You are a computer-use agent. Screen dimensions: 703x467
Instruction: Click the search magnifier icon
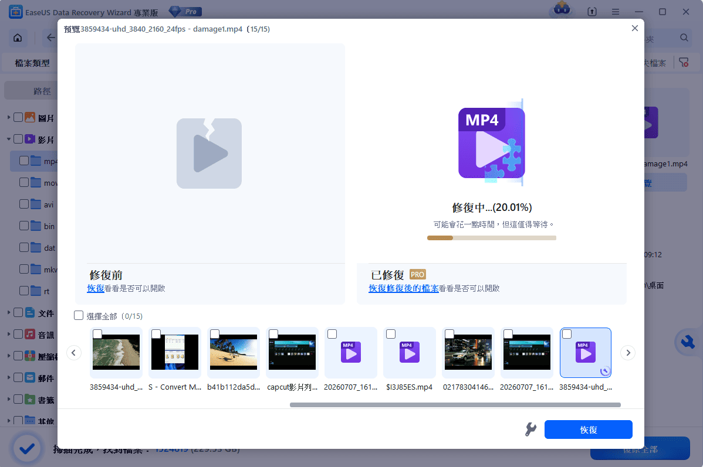click(x=684, y=38)
